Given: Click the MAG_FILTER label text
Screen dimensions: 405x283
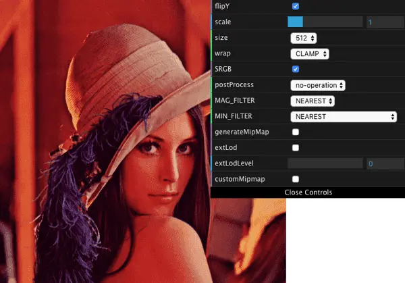Looking at the screenshot, I should [234, 101].
